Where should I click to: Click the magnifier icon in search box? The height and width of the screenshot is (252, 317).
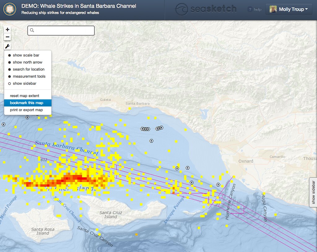(x=32, y=30)
